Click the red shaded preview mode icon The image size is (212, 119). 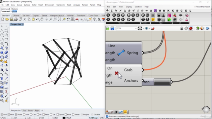pyautogui.click(x=191, y=28)
